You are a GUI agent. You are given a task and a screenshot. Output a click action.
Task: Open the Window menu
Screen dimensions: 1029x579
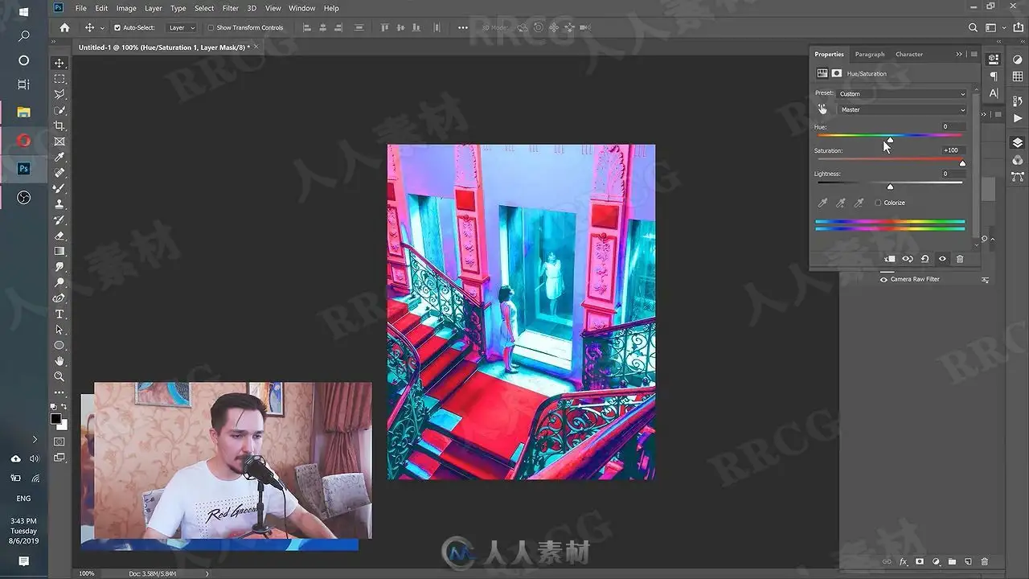[301, 8]
